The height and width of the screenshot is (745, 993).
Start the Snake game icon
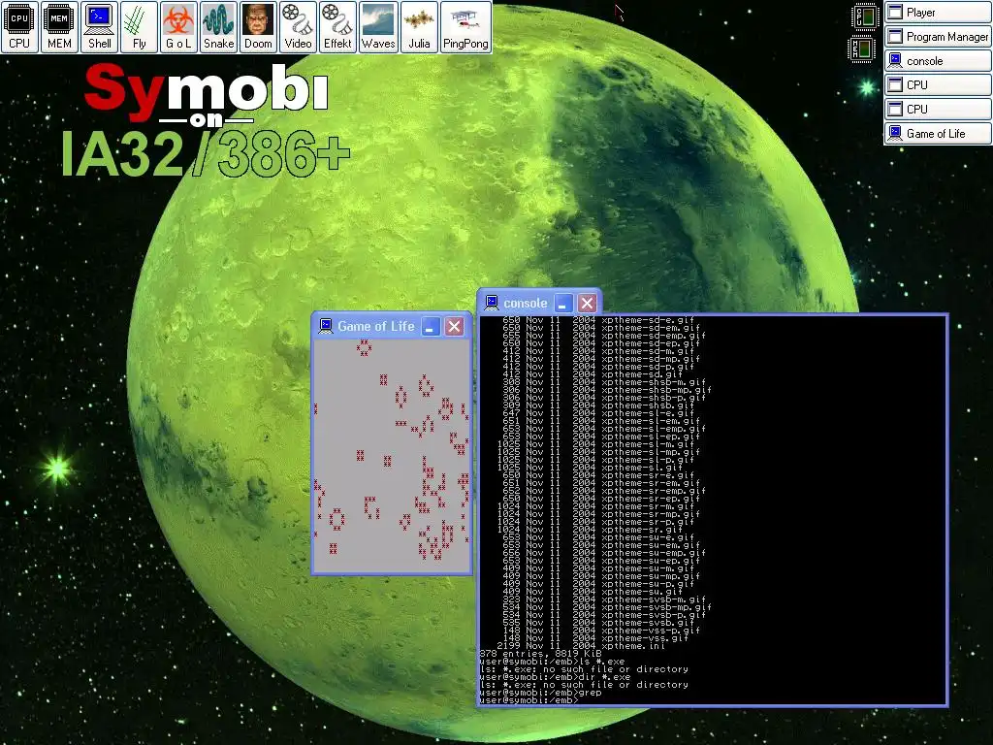tap(218, 27)
